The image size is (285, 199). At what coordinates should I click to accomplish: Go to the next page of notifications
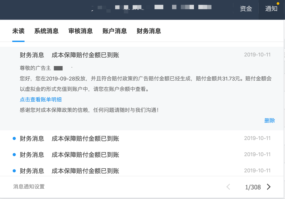269,187
